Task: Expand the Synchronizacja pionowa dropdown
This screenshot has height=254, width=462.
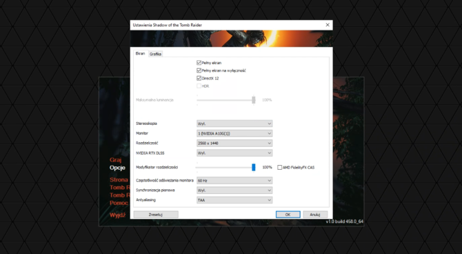Action: click(234, 190)
